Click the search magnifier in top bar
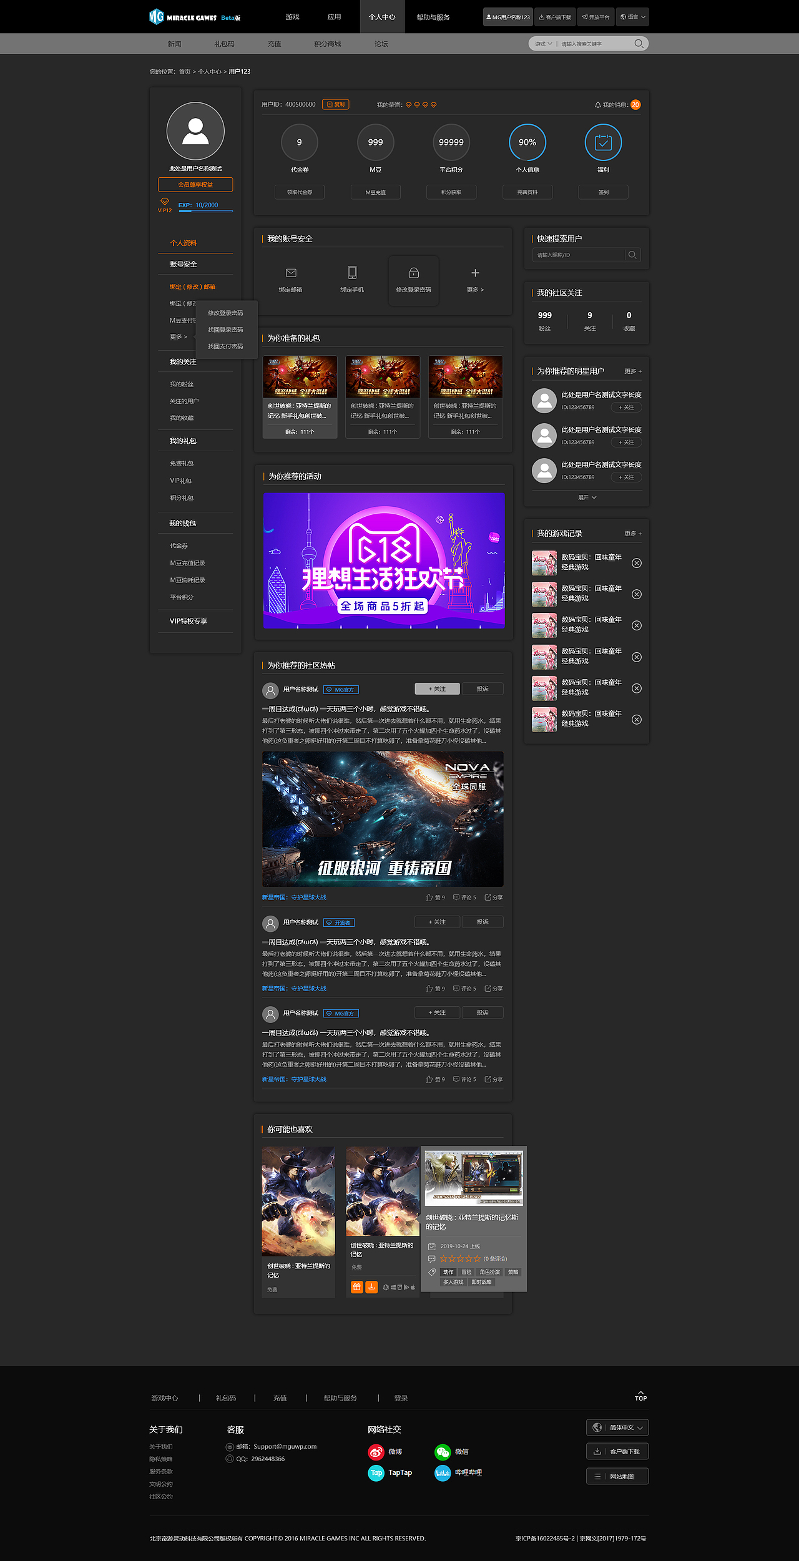The width and height of the screenshot is (799, 1561). click(x=639, y=44)
